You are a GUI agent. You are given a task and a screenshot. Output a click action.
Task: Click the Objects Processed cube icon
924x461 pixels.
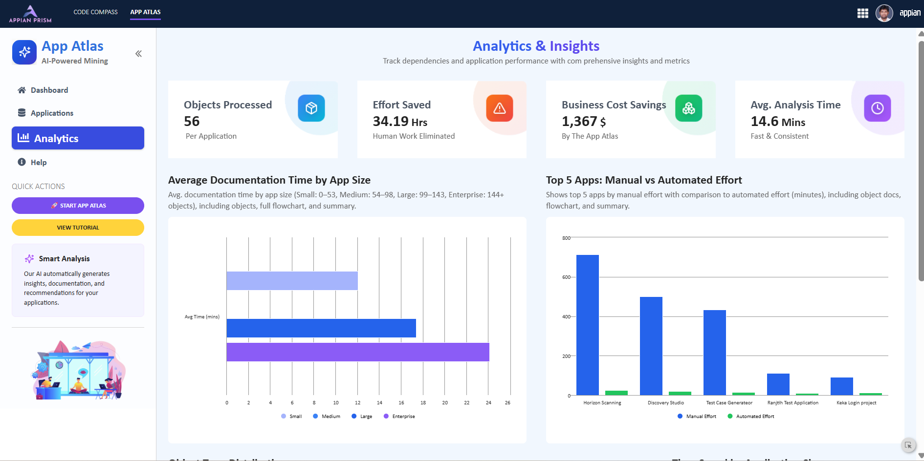pos(311,108)
